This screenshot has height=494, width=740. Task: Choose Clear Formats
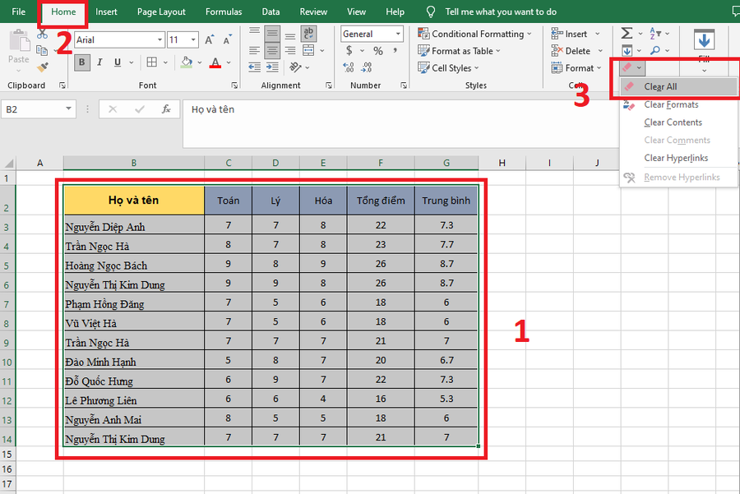click(678, 104)
